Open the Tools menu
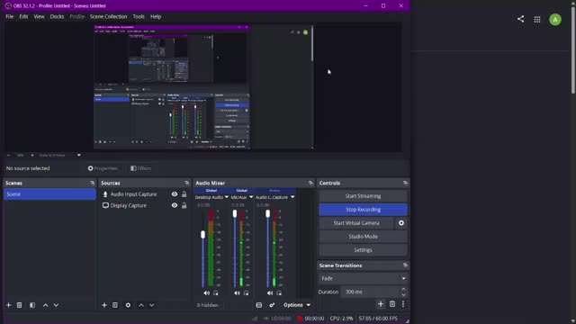The image size is (576, 324). (x=139, y=16)
